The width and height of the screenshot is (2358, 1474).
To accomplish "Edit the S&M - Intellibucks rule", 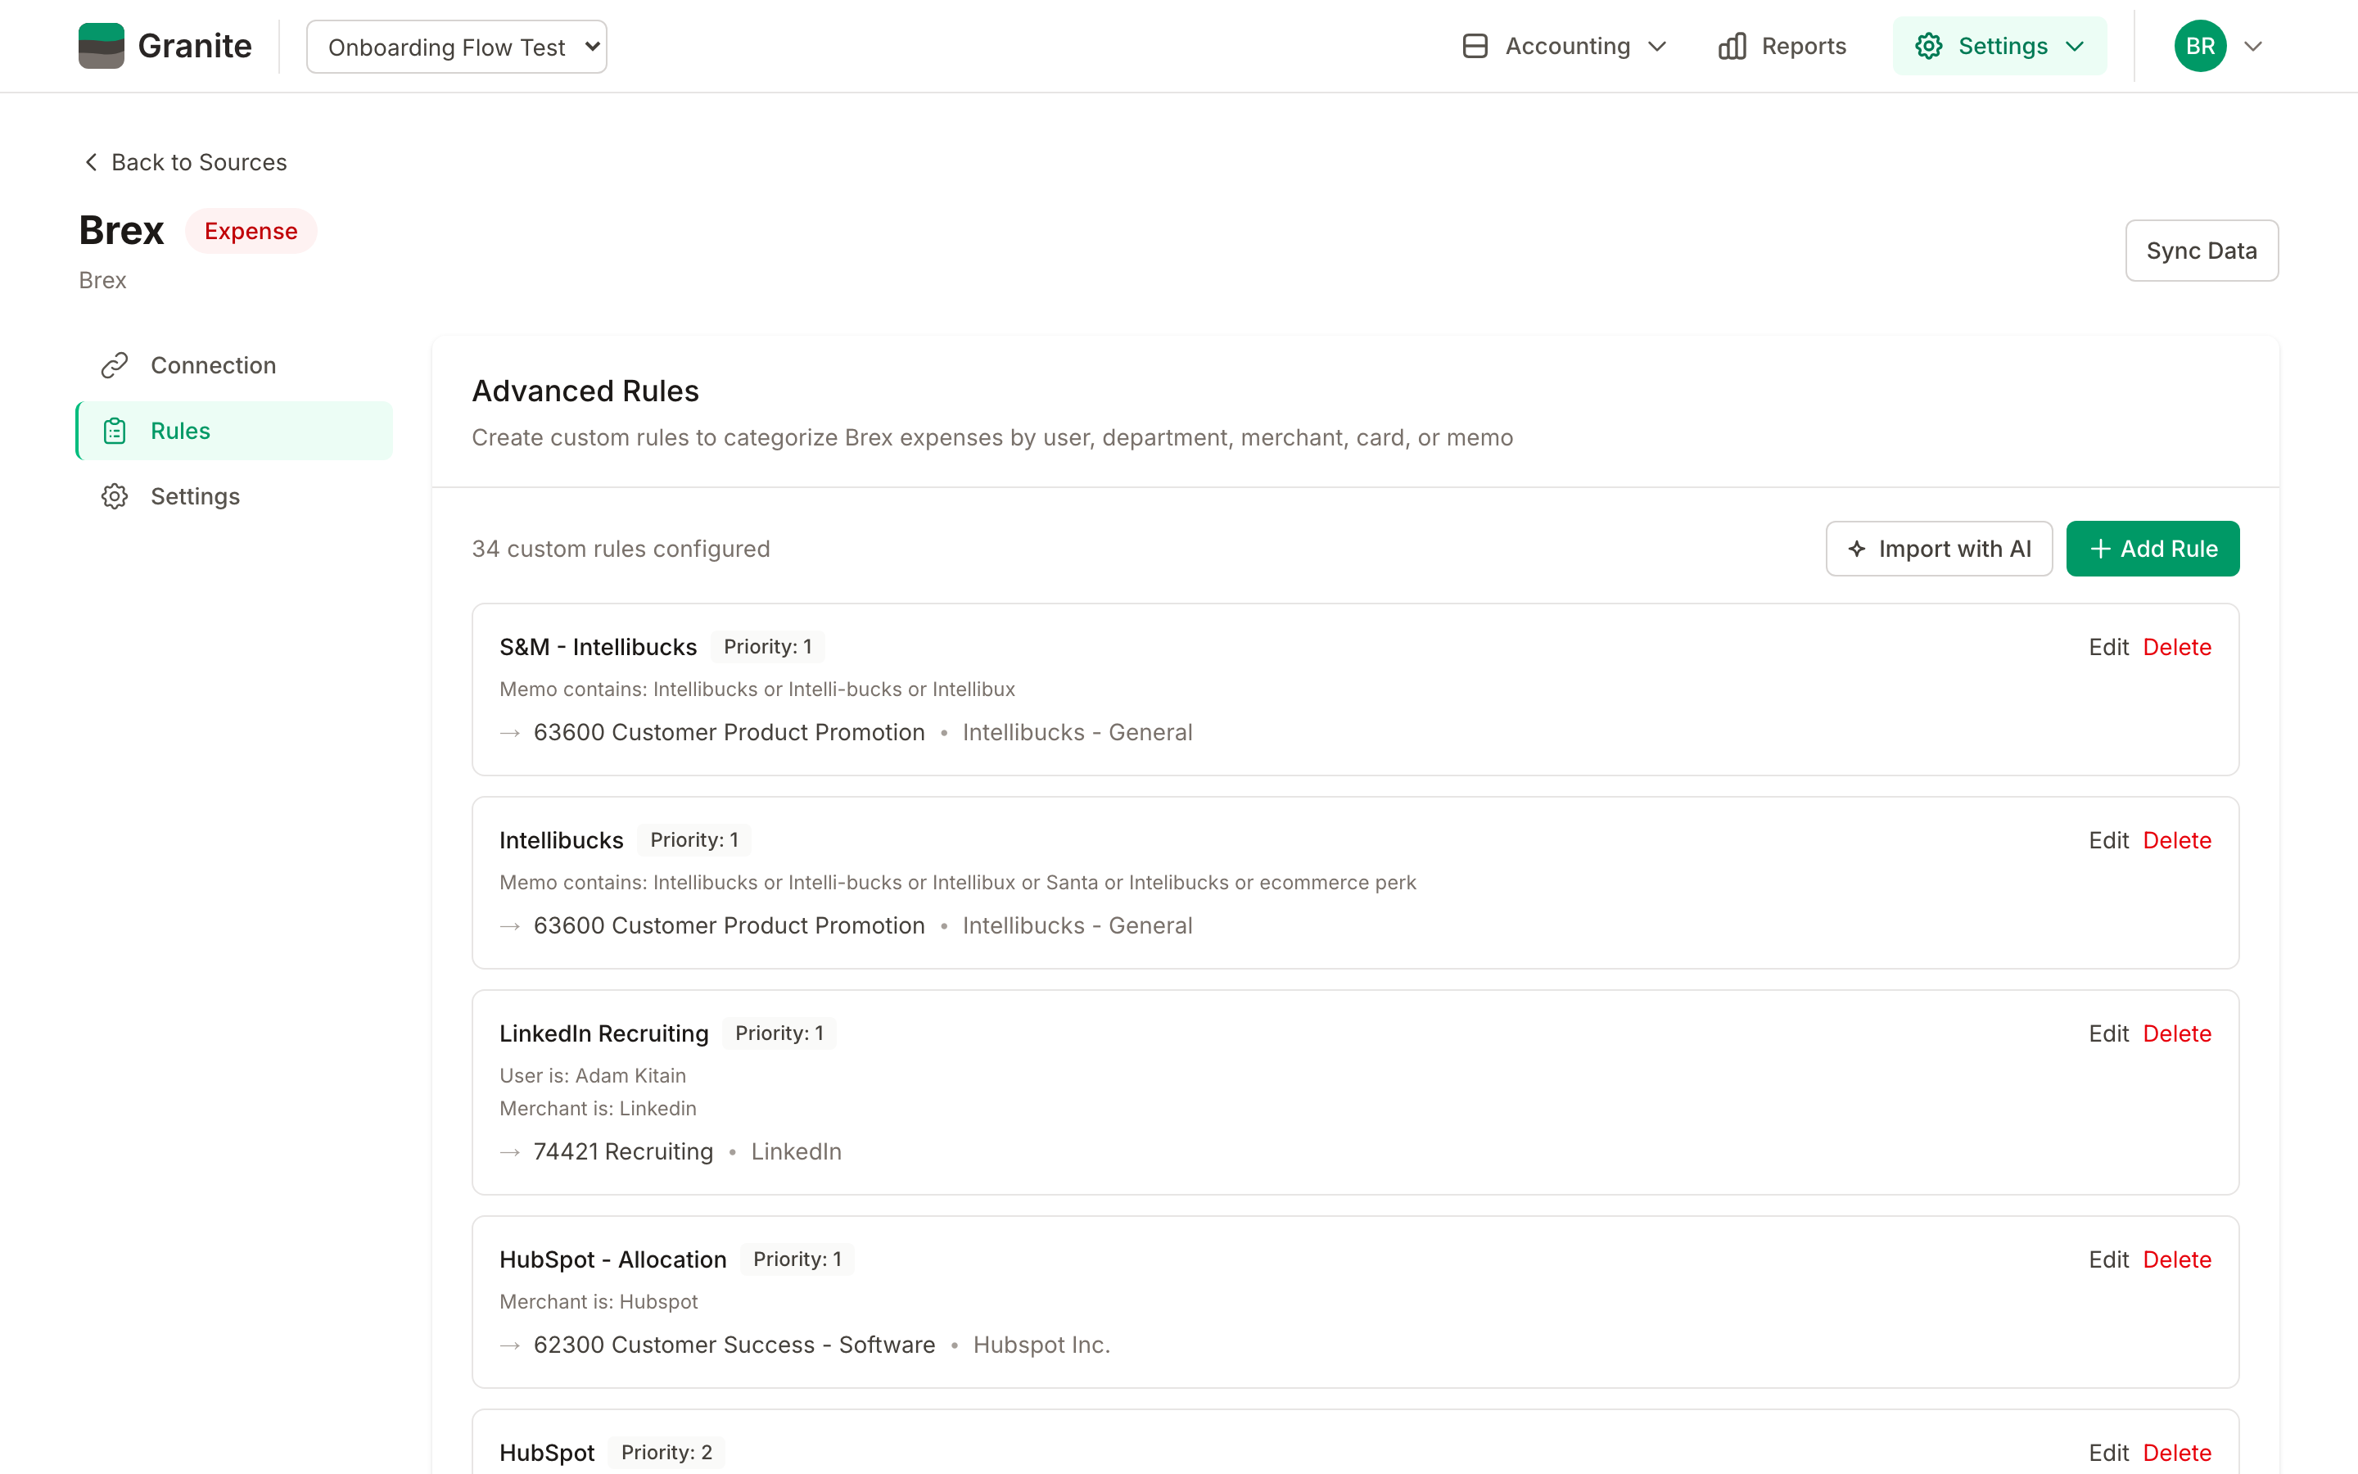I will coord(2108,647).
